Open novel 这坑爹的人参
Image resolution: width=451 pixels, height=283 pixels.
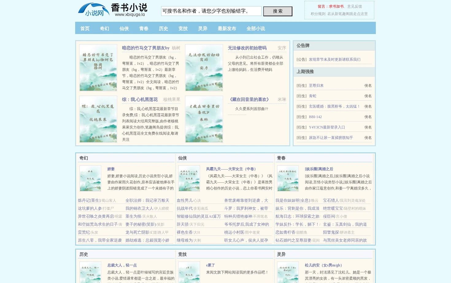[x=90, y=208]
